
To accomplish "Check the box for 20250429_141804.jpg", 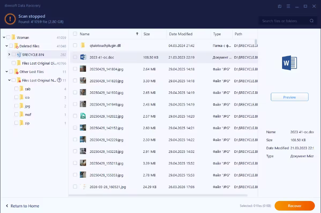I will pos(75,69).
